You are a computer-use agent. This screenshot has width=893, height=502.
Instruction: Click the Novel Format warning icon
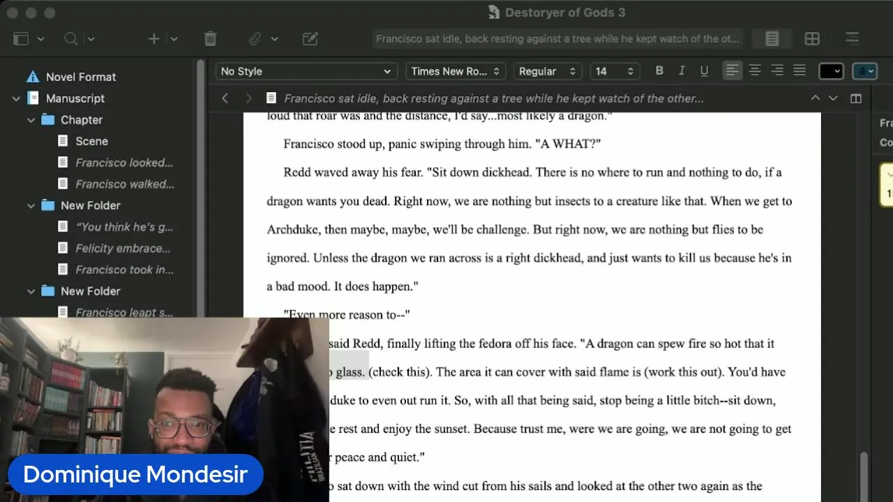pyautogui.click(x=32, y=77)
